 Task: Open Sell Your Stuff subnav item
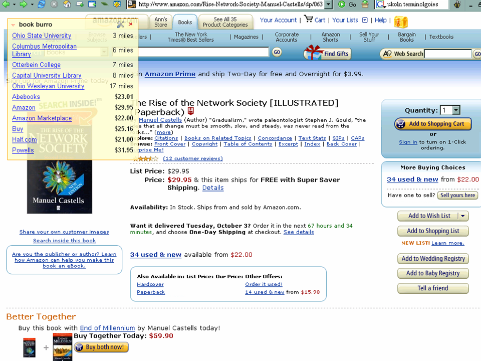click(x=369, y=37)
